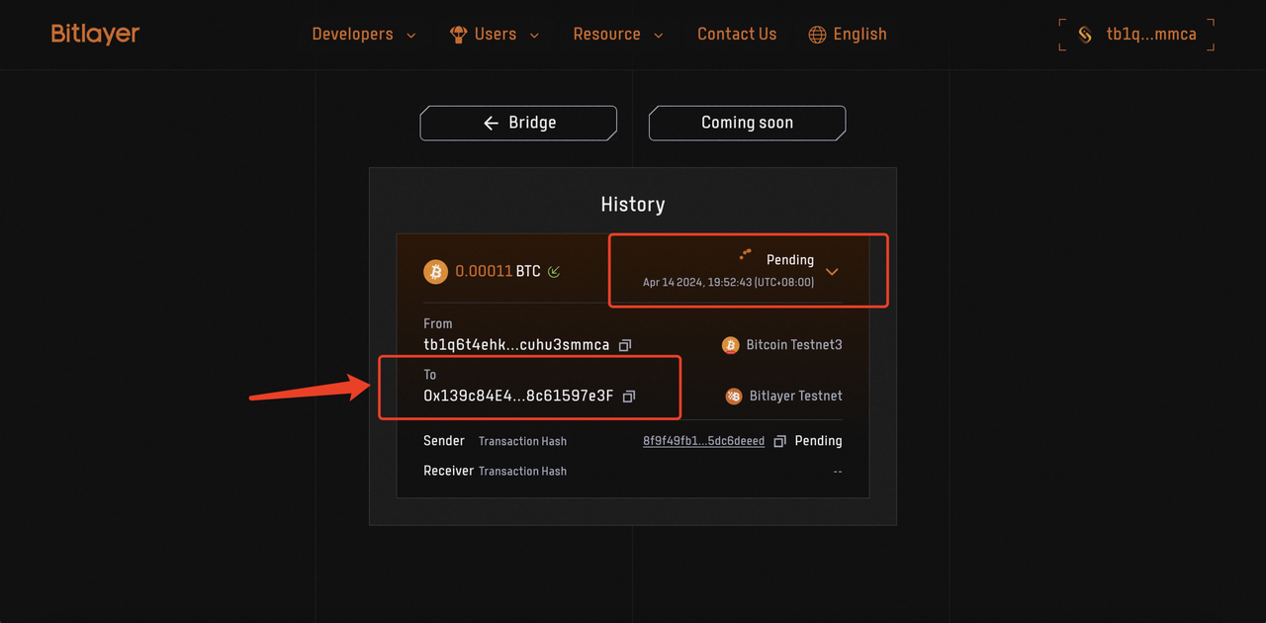
Task: Click the green checkmark beside 0.00011 BTC
Action: 553,271
